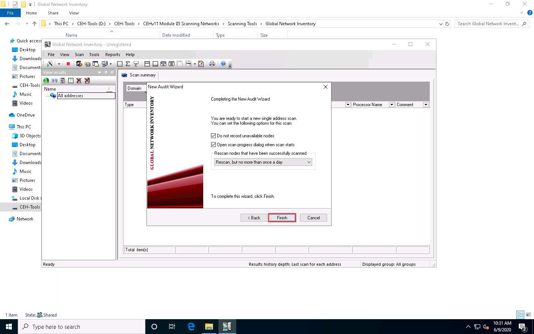Select Network in File Explorer sidebar

(x=25, y=219)
